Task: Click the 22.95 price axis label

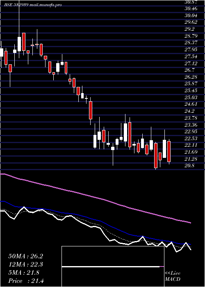Action: [x=191, y=132]
